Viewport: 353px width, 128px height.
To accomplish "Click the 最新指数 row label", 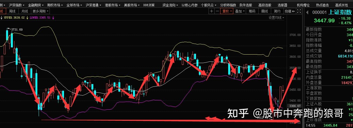I will tap(314, 29).
